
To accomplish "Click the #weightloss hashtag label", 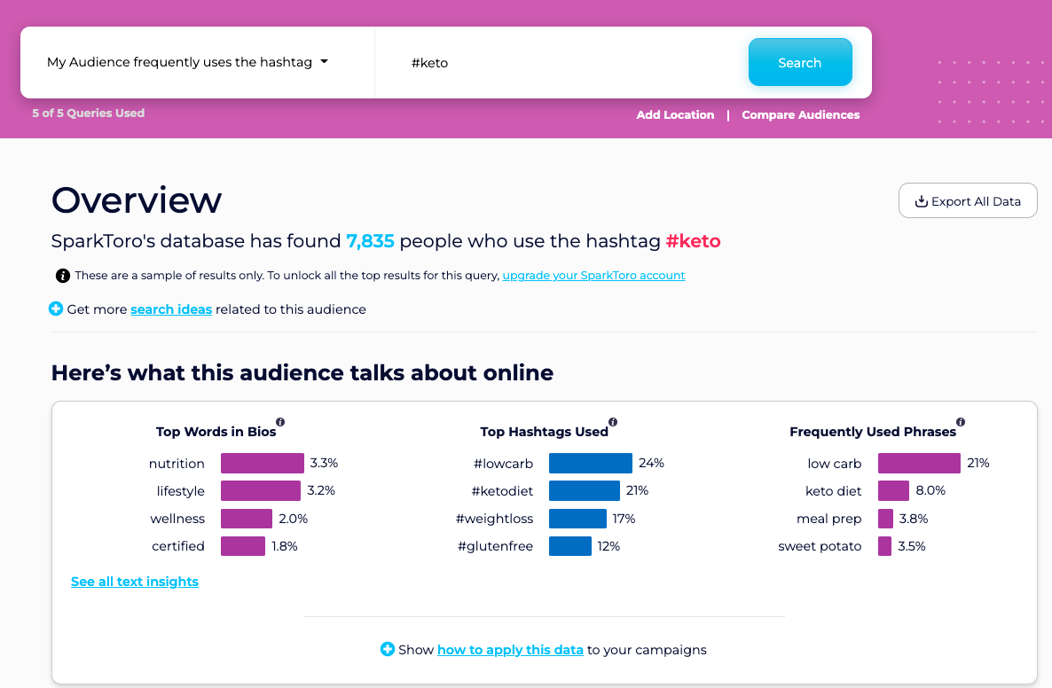I will tap(494, 519).
